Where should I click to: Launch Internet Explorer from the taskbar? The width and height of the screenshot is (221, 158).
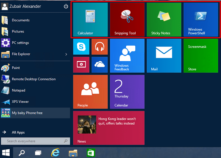pos(55,153)
